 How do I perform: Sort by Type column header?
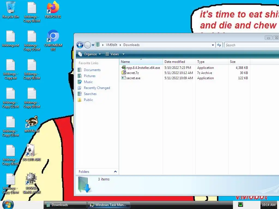pyautogui.click(x=212, y=62)
